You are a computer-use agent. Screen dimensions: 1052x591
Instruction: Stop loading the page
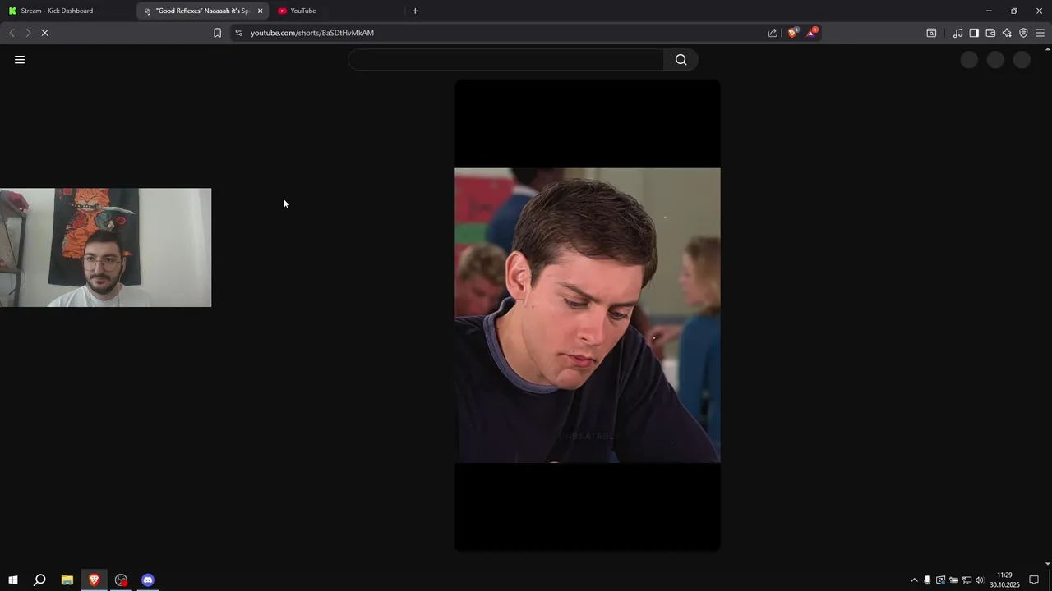point(44,33)
